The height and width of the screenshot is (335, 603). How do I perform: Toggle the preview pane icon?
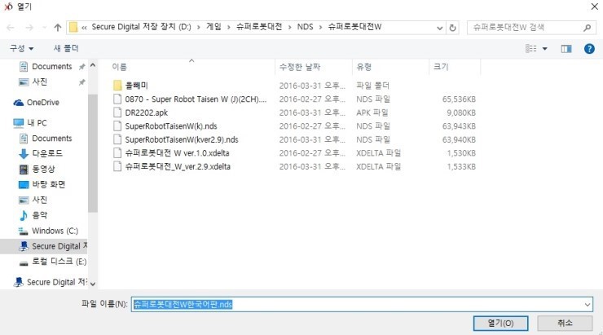coord(566,48)
